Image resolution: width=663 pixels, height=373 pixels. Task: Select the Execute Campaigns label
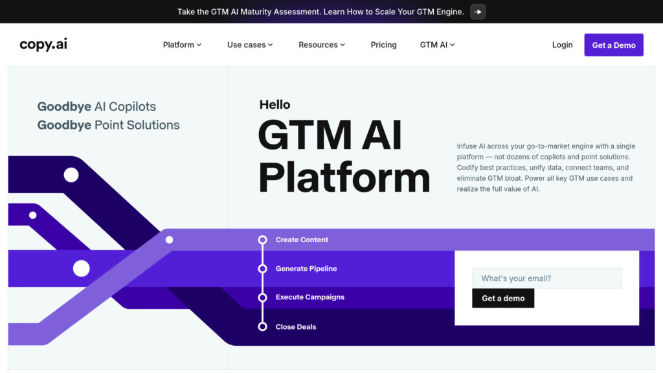tap(309, 297)
